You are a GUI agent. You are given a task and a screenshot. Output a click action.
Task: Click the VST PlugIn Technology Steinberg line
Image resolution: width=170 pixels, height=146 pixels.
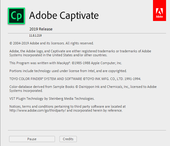click(52, 99)
